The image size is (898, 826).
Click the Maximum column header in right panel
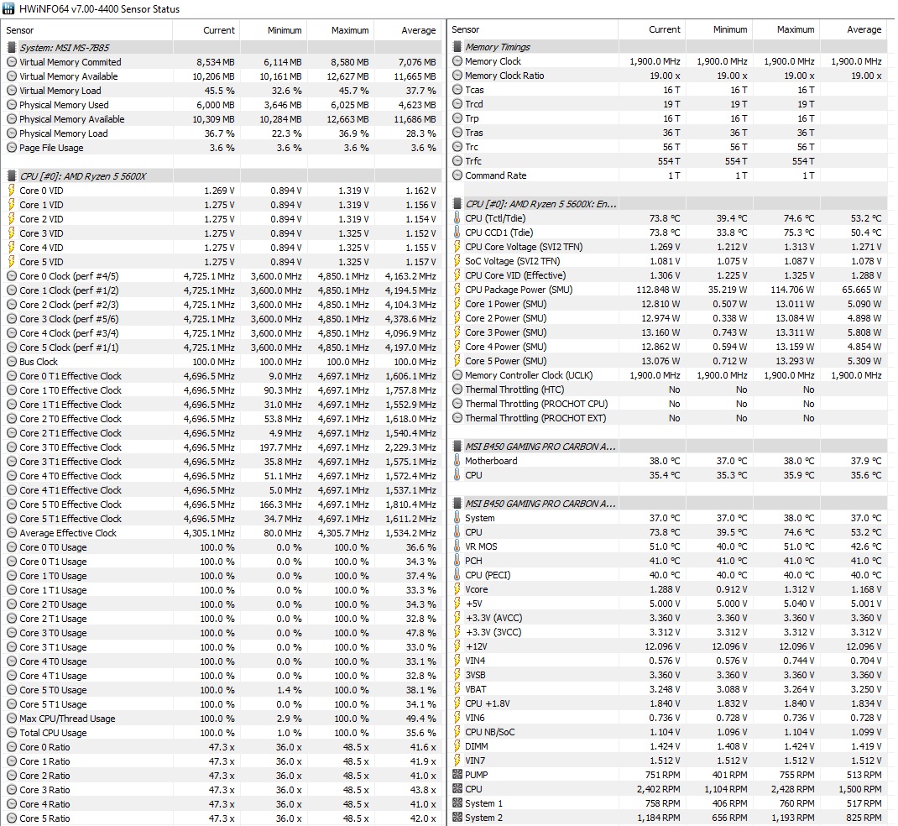(x=786, y=29)
